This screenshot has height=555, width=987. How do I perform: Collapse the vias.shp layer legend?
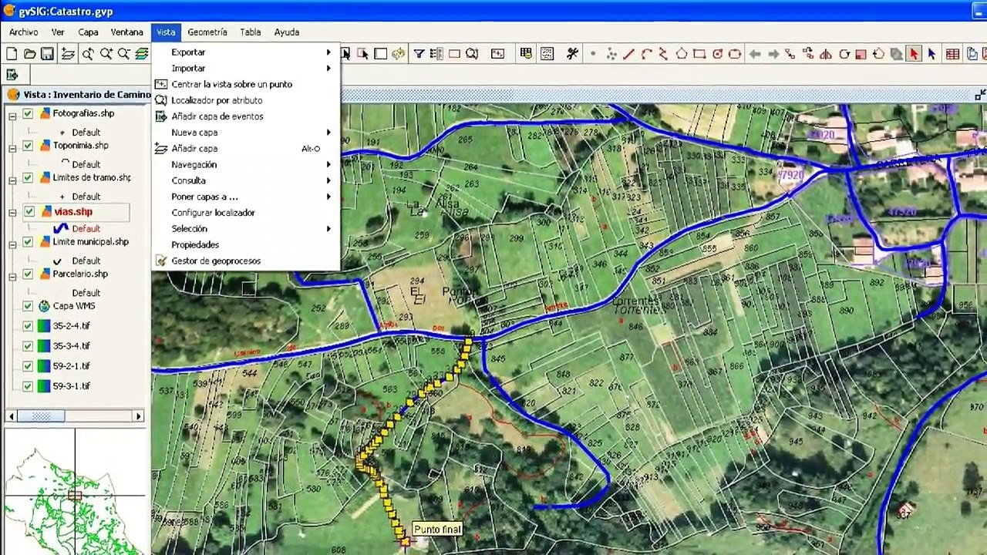pyautogui.click(x=12, y=213)
